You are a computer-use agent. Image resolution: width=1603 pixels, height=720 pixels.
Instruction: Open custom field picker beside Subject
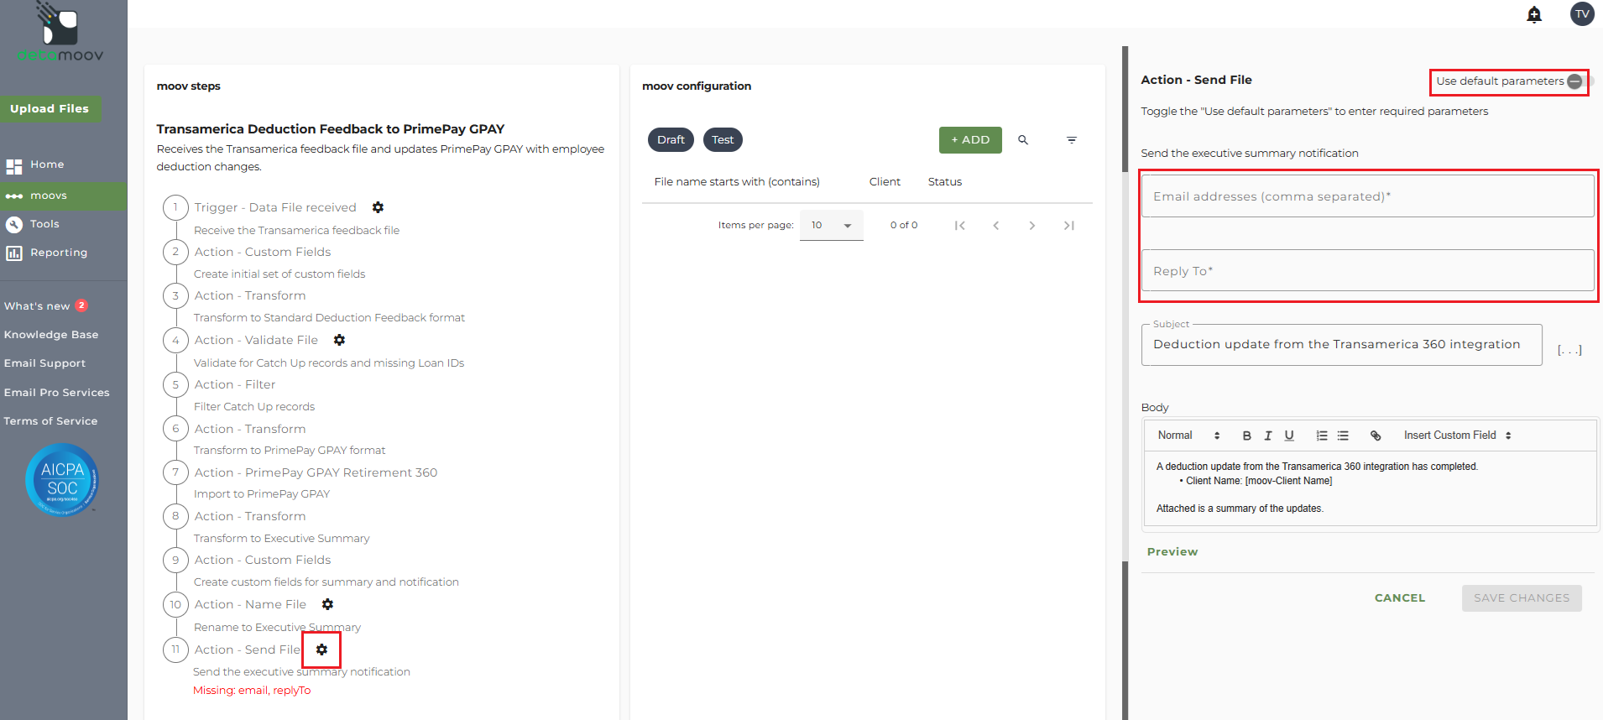tap(1569, 350)
